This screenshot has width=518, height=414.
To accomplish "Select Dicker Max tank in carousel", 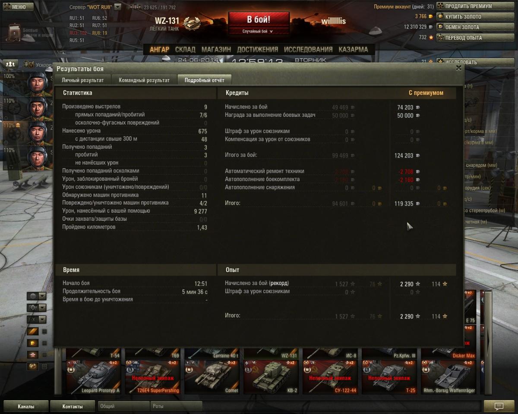I will 449,353.
